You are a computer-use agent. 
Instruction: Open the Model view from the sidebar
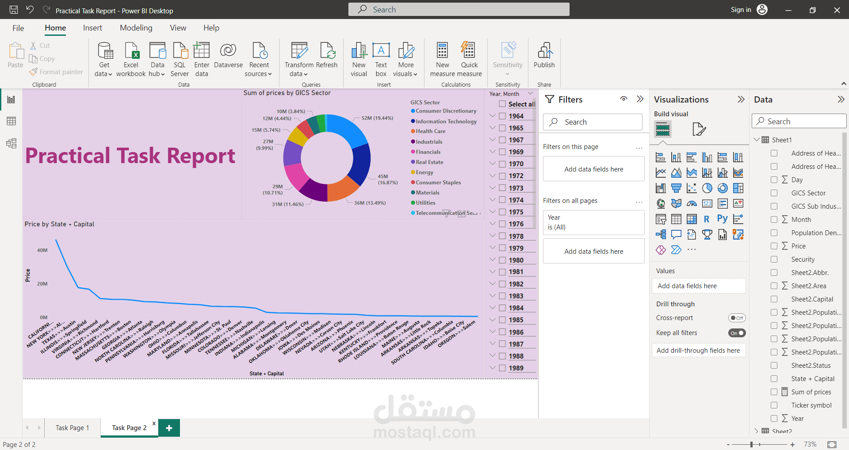pos(11,143)
